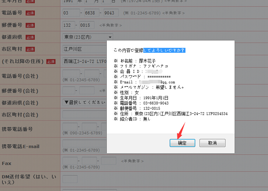This screenshot has width=268, height=191.
Task: Click the 取消 button to cancel registration
Action: tap(212, 143)
